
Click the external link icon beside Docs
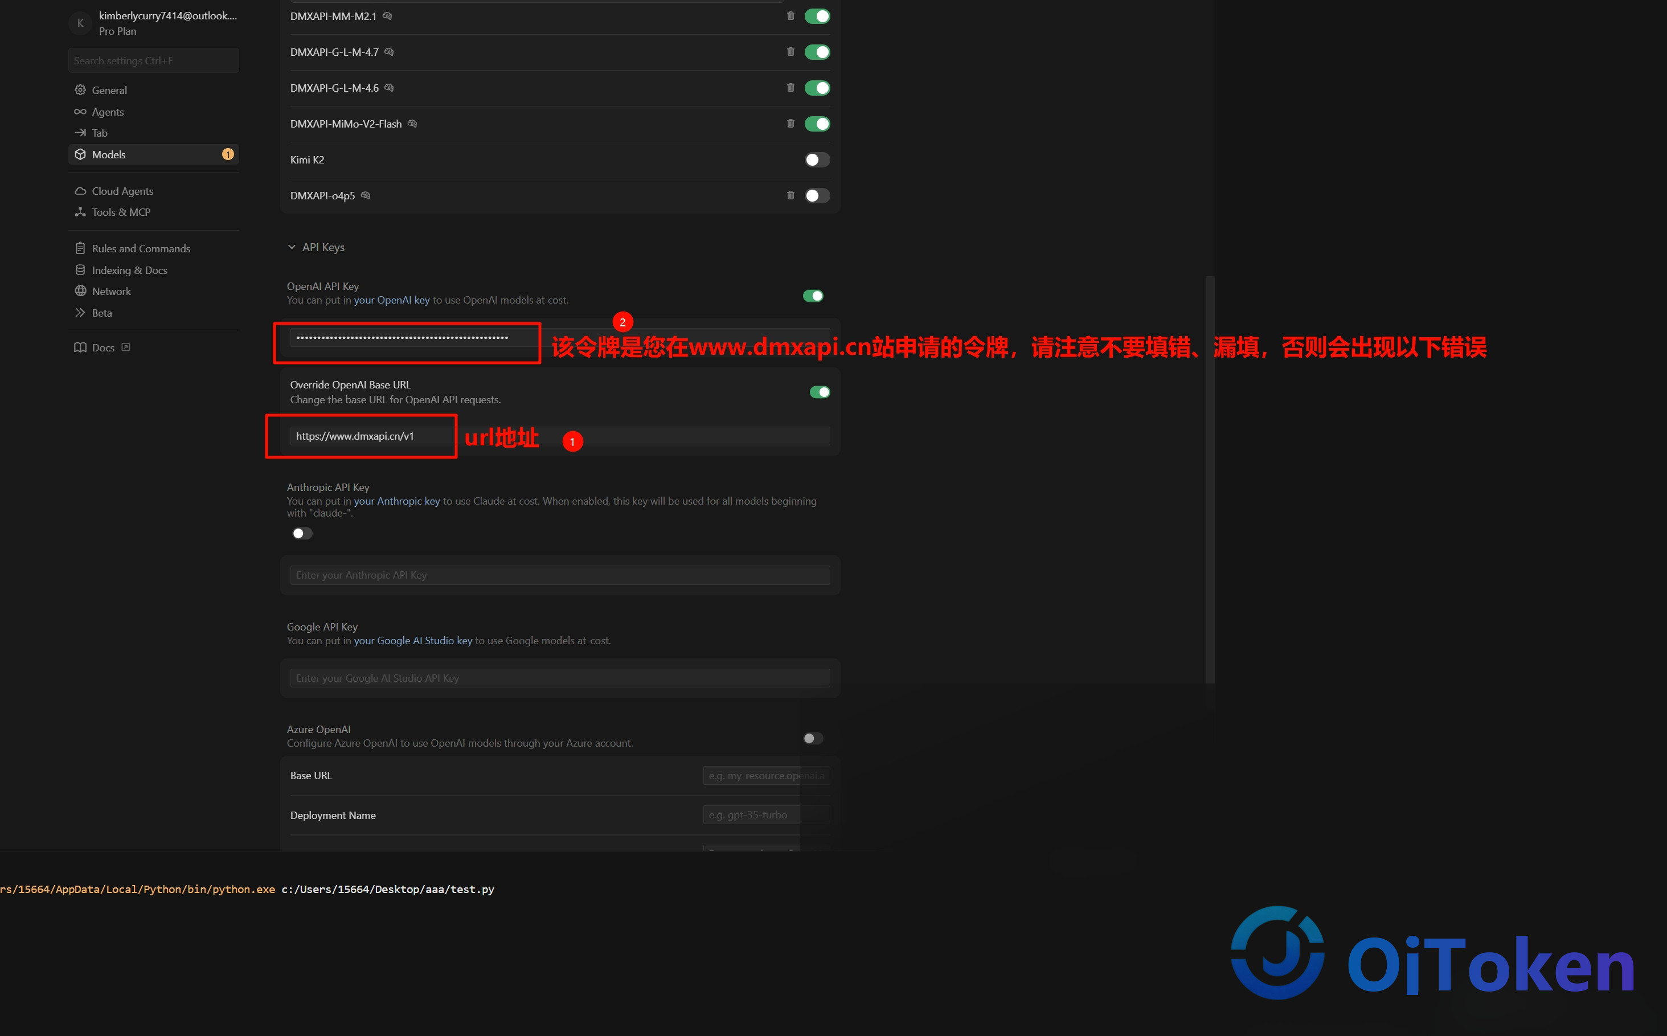pos(125,347)
